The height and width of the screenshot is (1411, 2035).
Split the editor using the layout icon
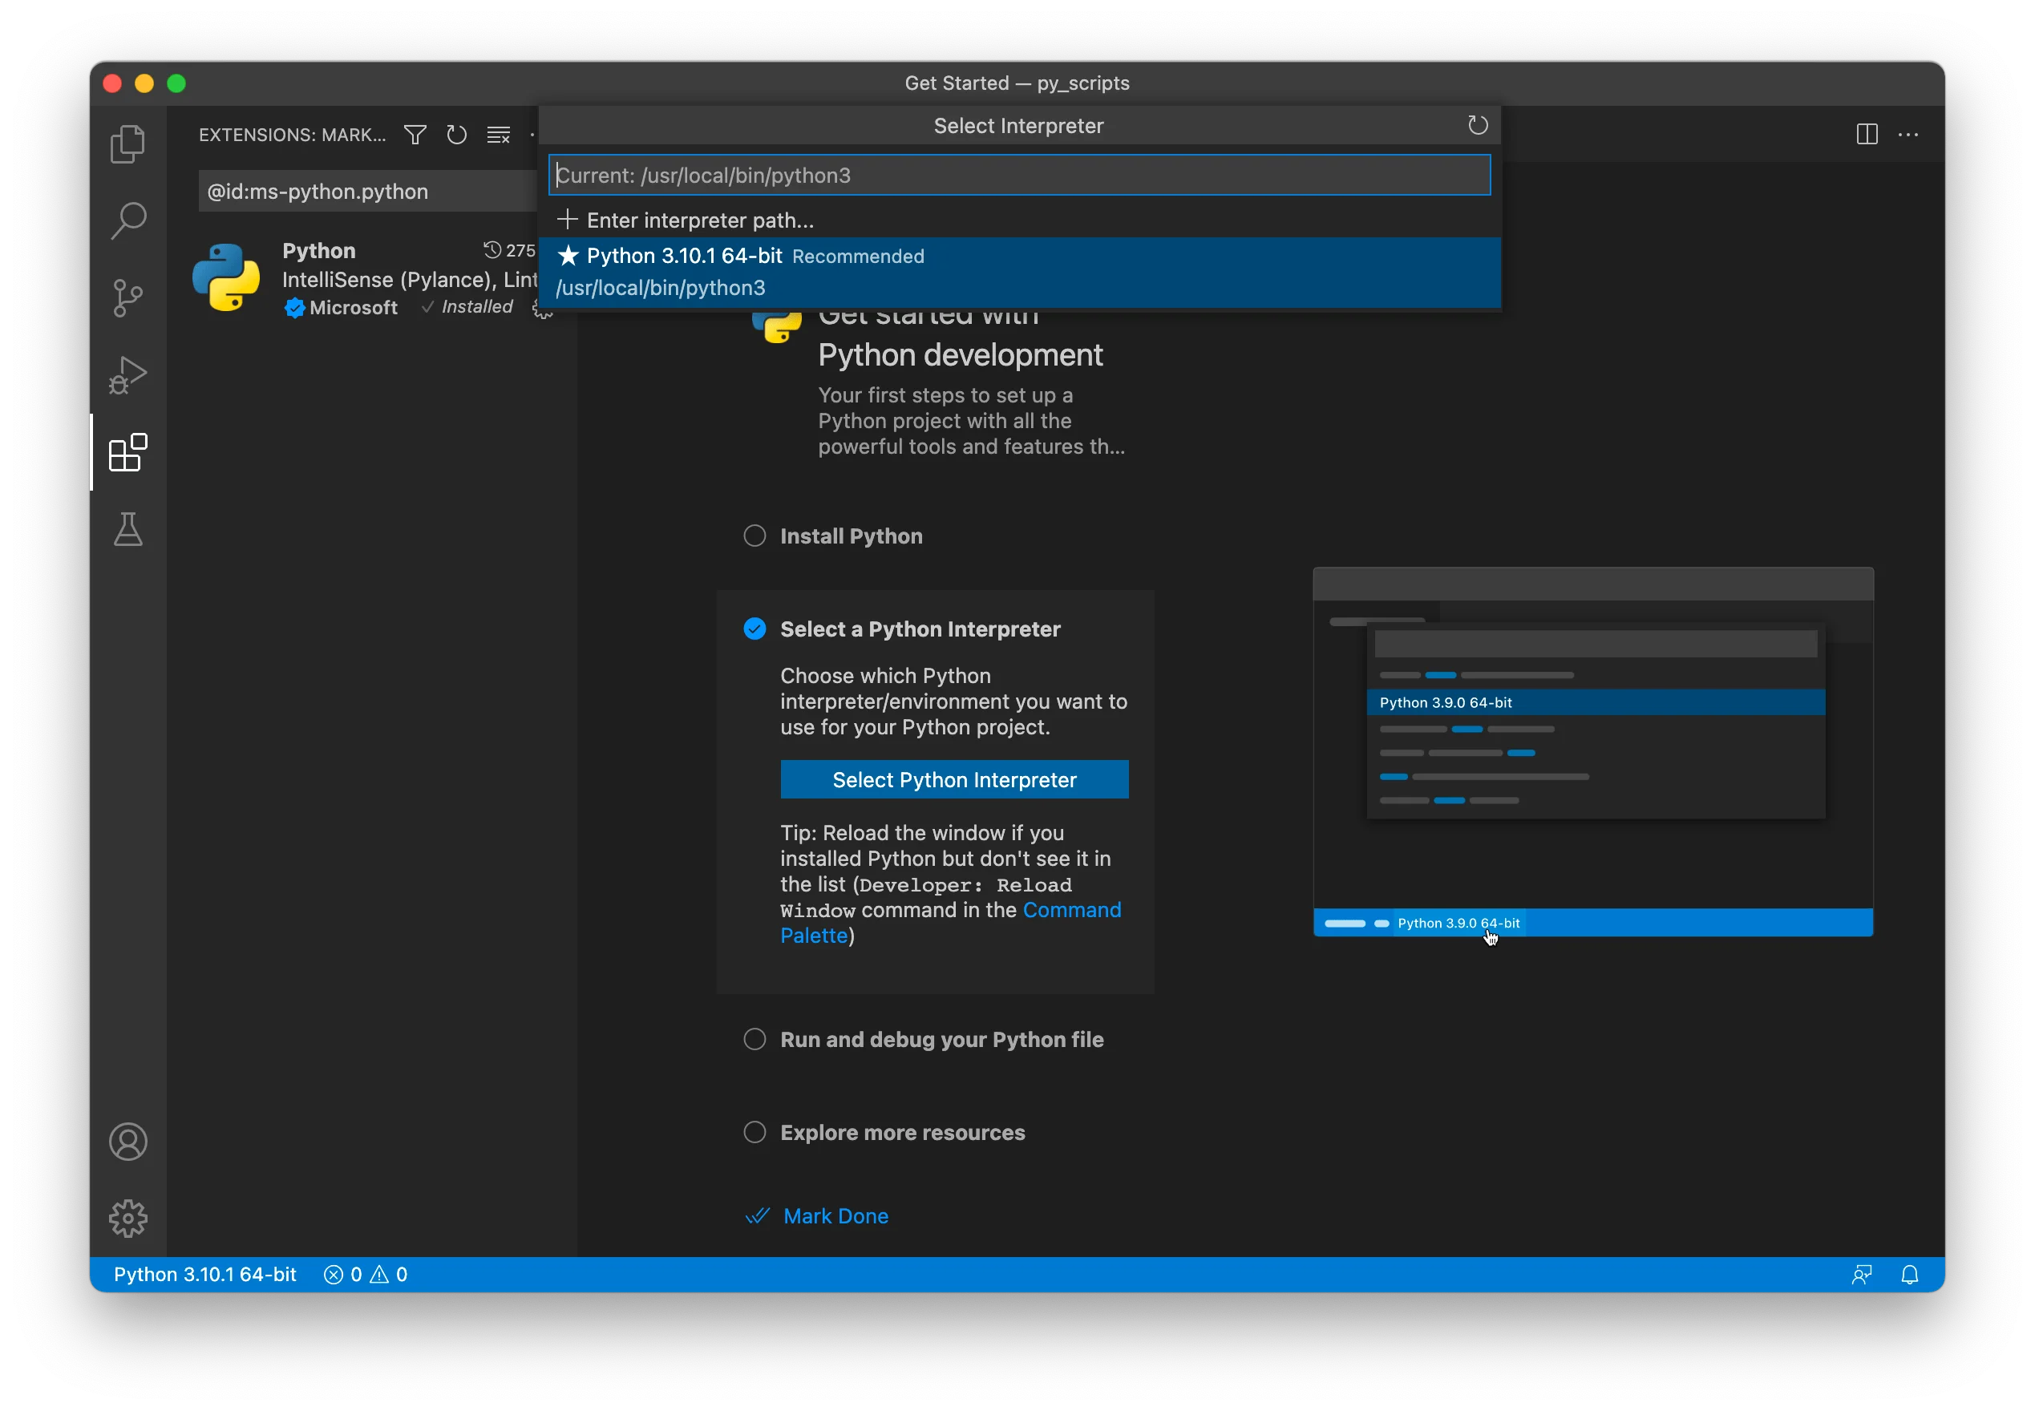[x=1867, y=134]
